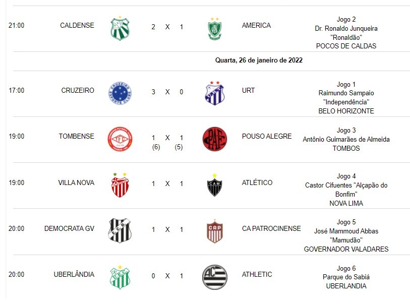The image size is (410, 304).
Task: Click the Jogo 4 venue details
Action: click(x=346, y=190)
